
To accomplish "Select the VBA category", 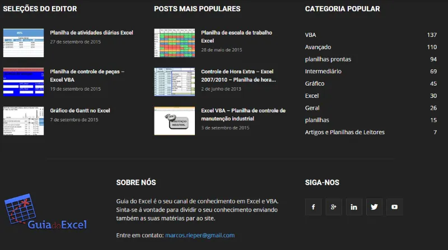I will (310, 35).
